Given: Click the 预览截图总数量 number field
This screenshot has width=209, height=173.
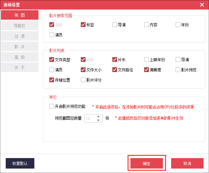Looking at the screenshot, I should [90, 118].
